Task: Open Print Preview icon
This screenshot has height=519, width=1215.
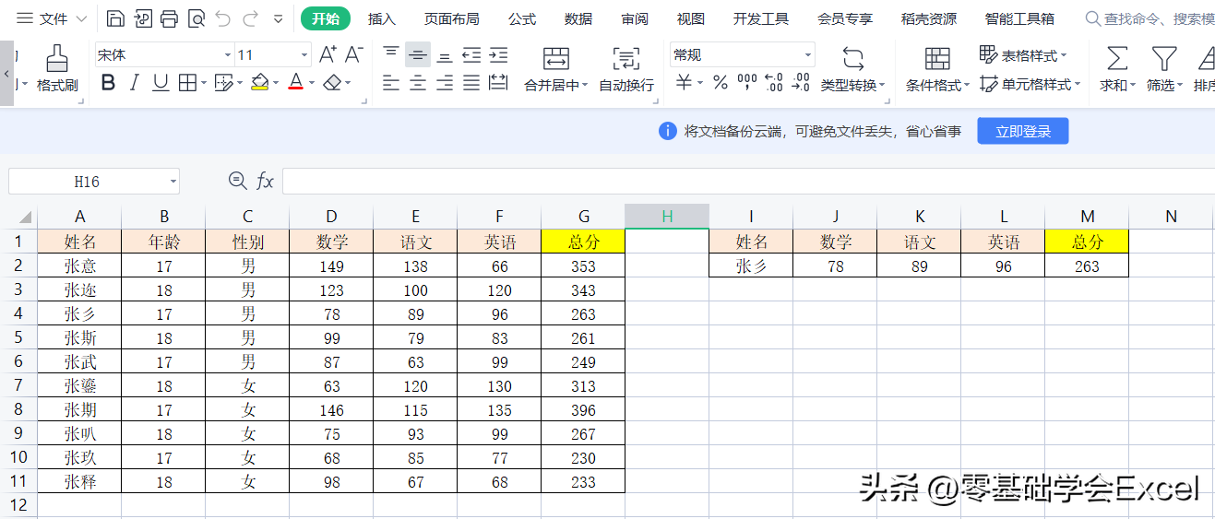Action: [196, 18]
